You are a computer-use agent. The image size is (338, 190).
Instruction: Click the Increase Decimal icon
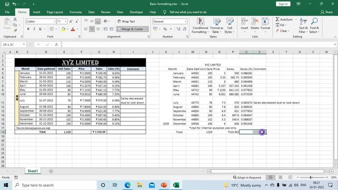(179, 29)
